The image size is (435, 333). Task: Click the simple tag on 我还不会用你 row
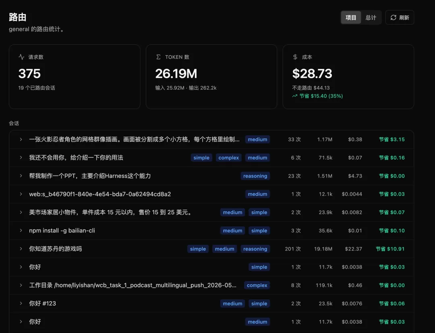pos(201,157)
